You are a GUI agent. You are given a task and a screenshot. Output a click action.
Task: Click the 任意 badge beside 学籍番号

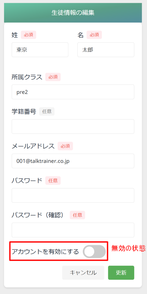[47, 111]
